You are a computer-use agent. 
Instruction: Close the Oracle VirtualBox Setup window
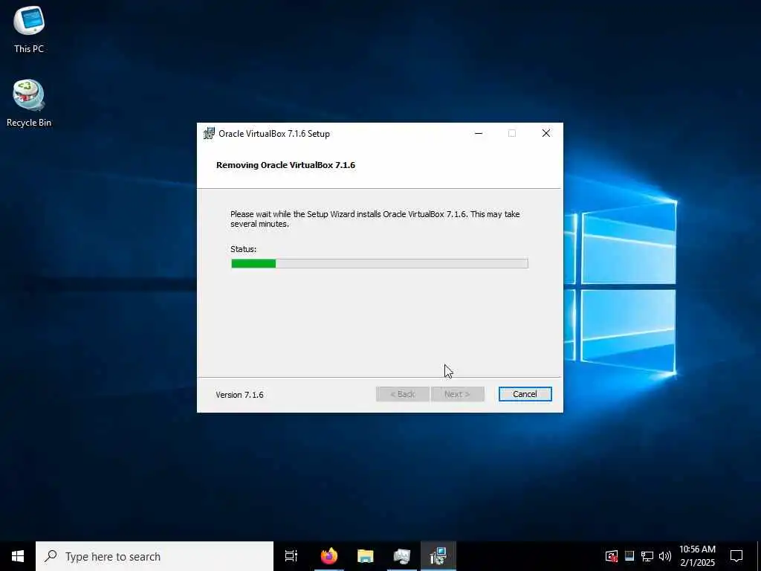pyautogui.click(x=546, y=134)
